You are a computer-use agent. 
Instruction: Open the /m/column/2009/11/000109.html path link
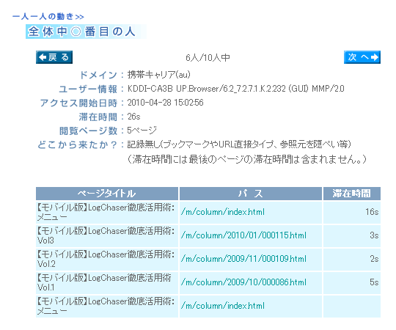pos(243,259)
